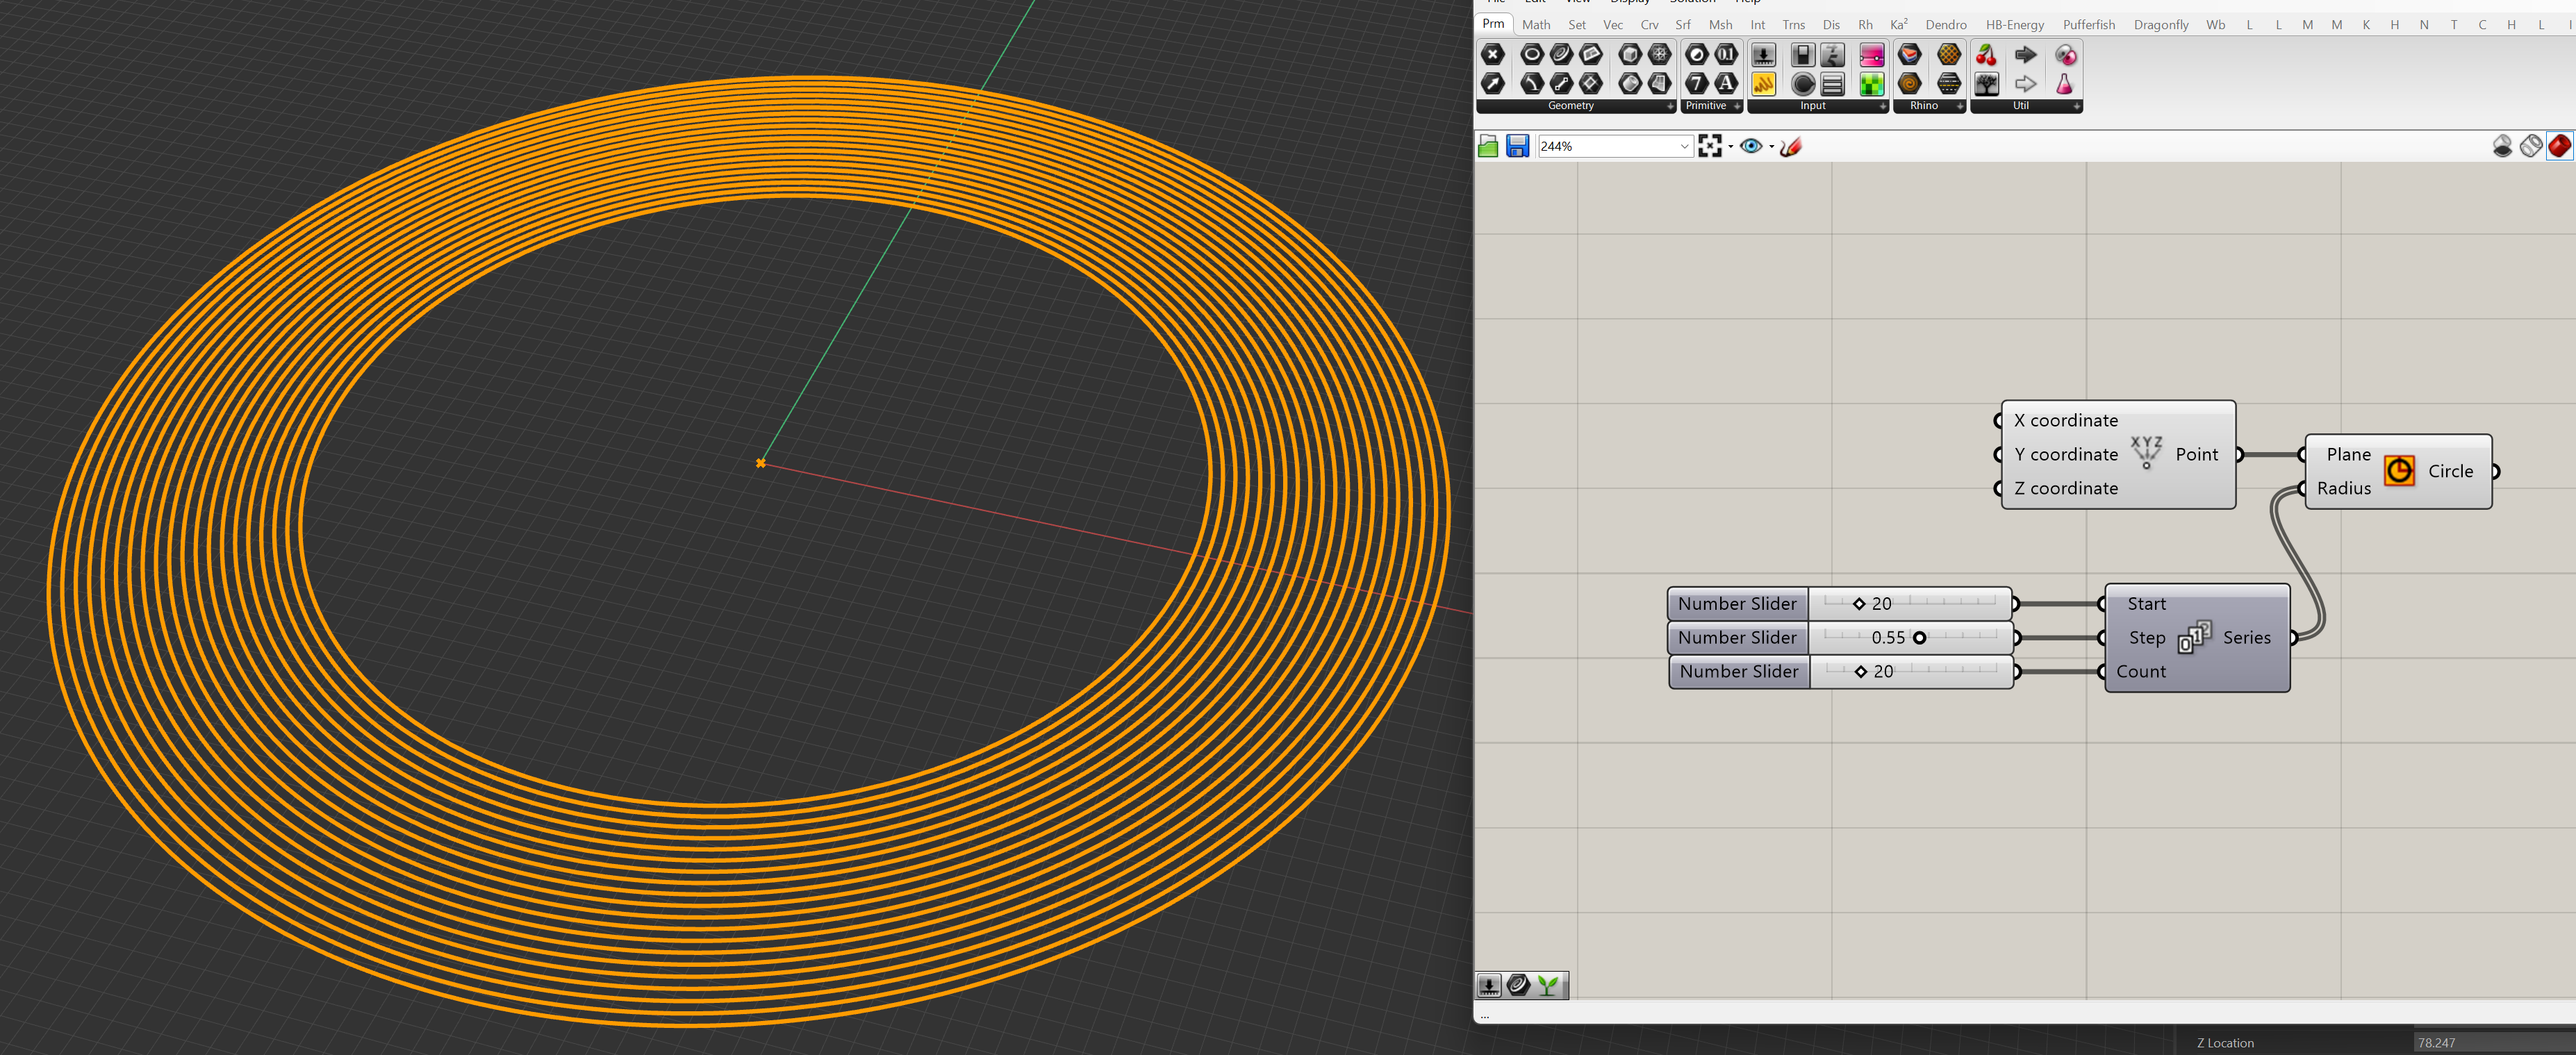Click the green sprout icon at canvas bottom
The height and width of the screenshot is (1055, 2576).
[x=1548, y=985]
